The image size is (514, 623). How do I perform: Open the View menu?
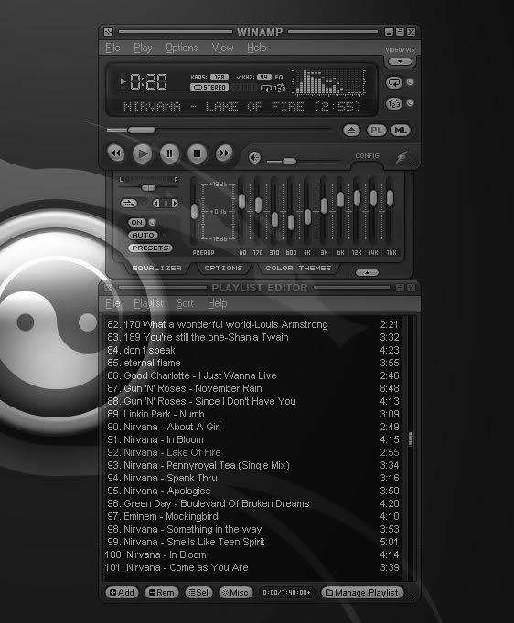(x=222, y=48)
